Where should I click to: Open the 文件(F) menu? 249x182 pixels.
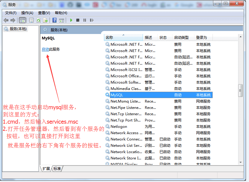[x=11, y=13]
